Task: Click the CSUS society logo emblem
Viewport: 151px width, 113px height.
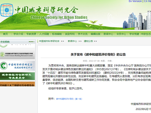Action: pyautogui.click(x=7, y=10)
